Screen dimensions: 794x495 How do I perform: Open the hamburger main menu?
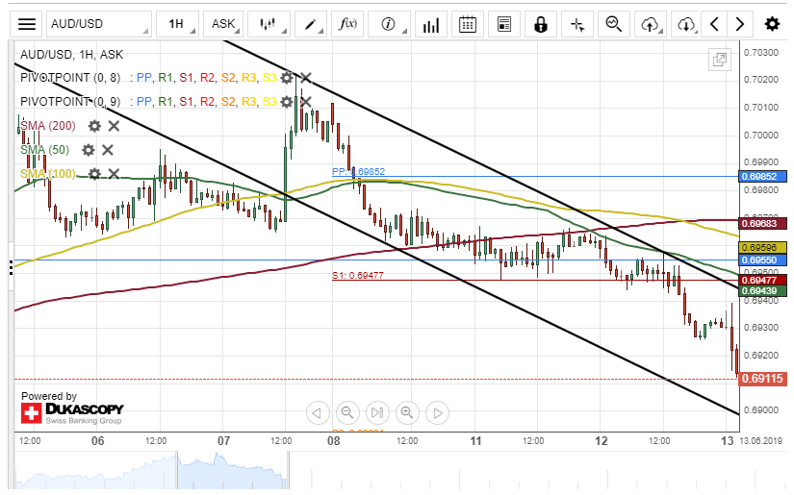28,24
